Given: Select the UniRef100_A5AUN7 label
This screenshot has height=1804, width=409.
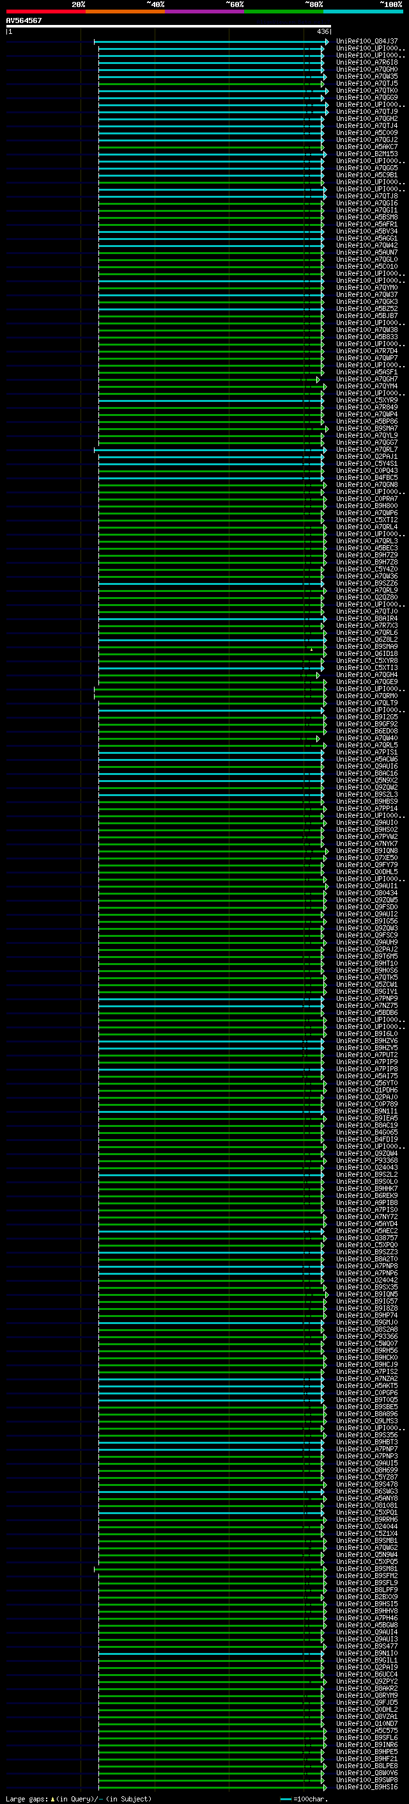Looking at the screenshot, I should tap(367, 253).
